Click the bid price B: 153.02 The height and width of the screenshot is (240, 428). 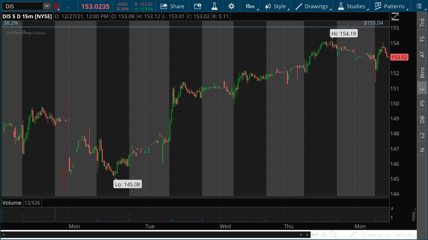pyautogui.click(x=144, y=4)
